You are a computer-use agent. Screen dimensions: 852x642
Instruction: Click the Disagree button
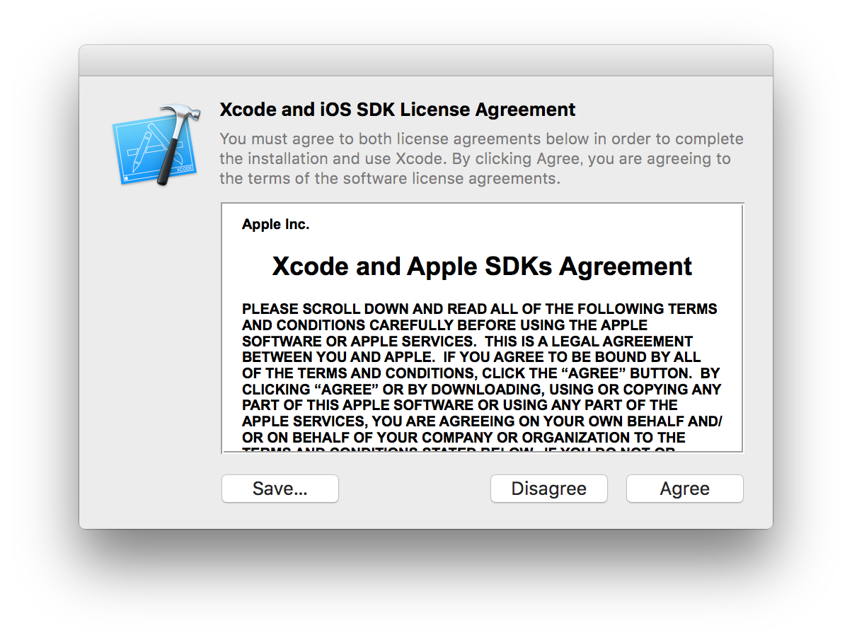(x=548, y=489)
